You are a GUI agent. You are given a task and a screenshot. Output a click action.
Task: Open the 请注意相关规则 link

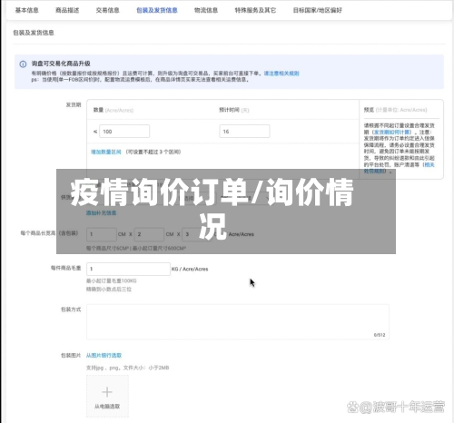(281, 74)
